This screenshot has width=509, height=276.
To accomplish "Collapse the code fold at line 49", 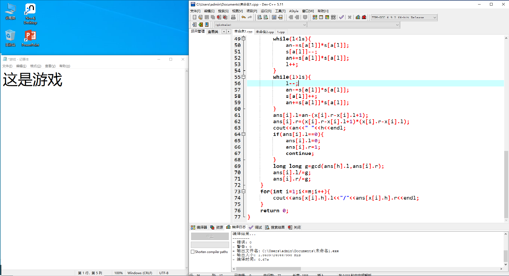I will [244, 39].
